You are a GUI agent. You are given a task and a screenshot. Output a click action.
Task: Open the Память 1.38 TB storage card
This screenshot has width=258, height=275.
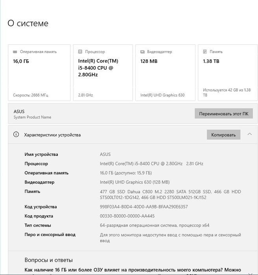(x=227, y=73)
